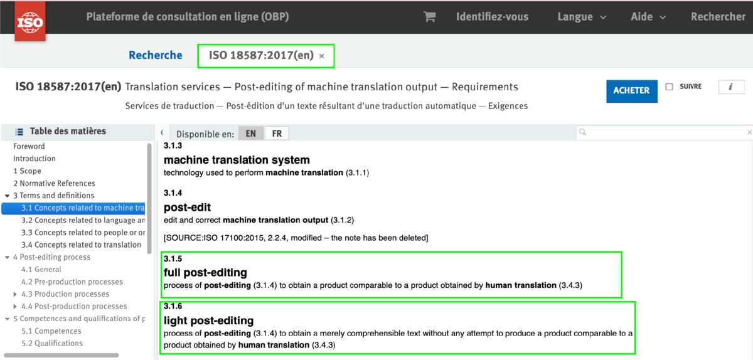Open the shopping cart icon

430,17
